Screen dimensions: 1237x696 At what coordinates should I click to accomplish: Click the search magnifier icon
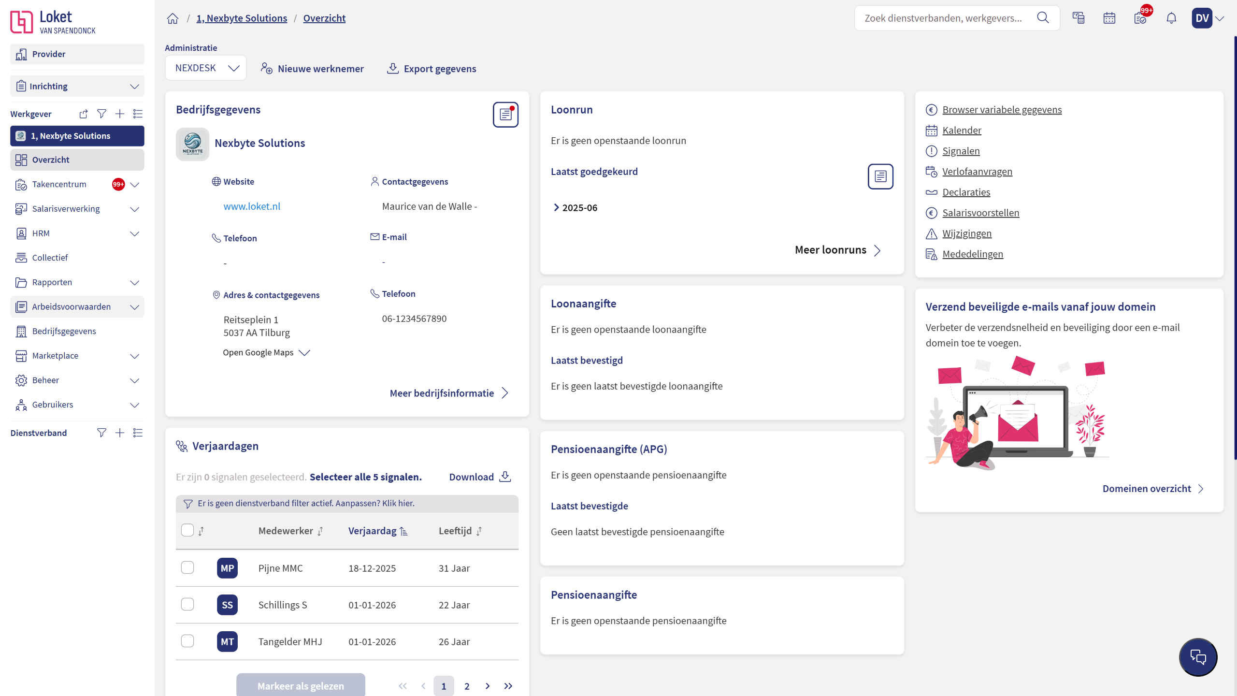(1043, 18)
